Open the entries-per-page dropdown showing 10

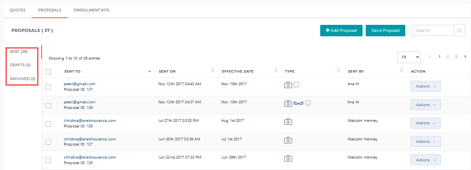409,57
